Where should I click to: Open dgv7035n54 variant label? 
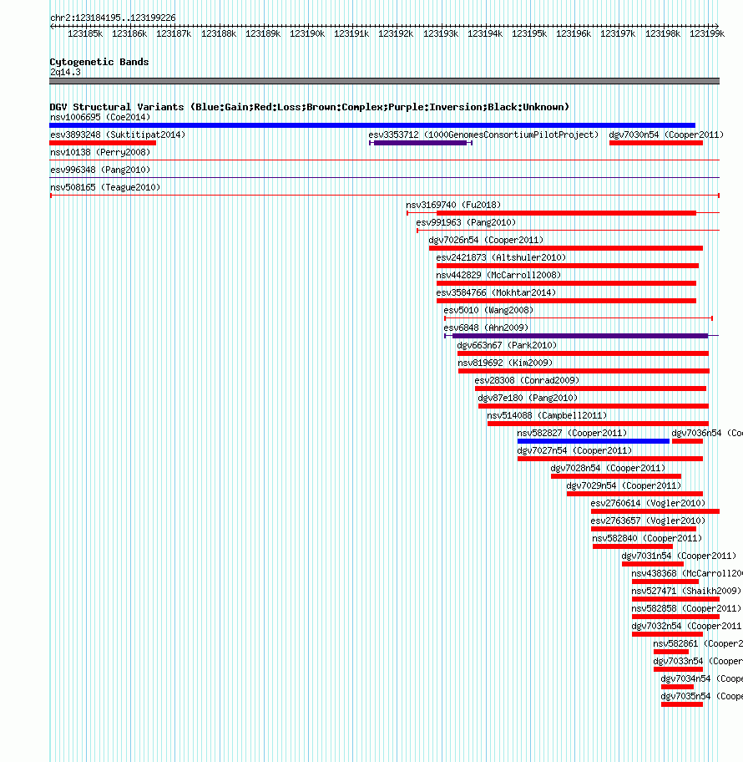(x=702, y=694)
